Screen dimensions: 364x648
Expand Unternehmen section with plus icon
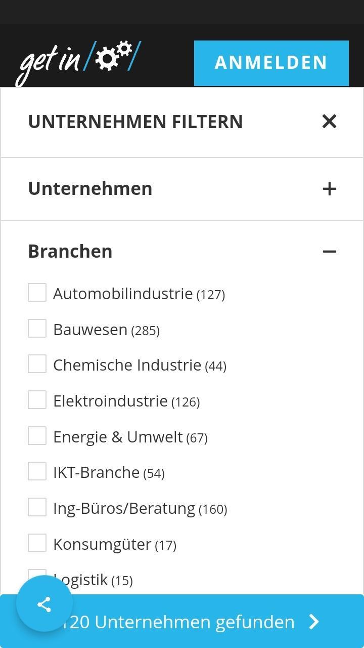point(329,189)
